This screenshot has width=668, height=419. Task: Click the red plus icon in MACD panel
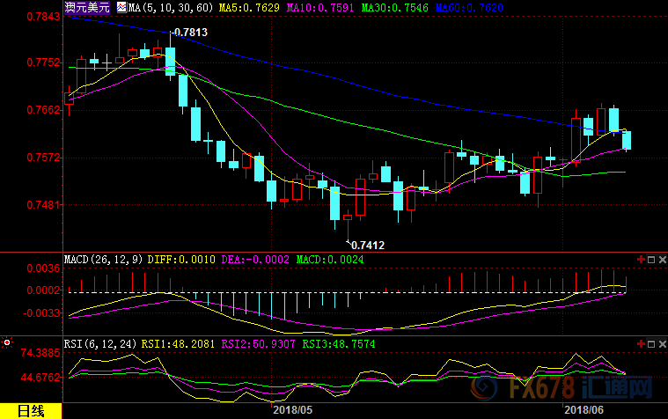click(x=640, y=260)
